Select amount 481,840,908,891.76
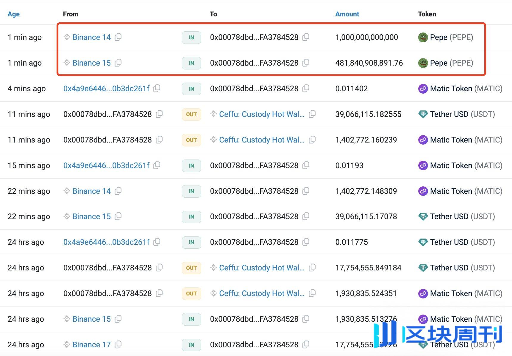The height and width of the screenshot is (356, 512). pyautogui.click(x=369, y=63)
